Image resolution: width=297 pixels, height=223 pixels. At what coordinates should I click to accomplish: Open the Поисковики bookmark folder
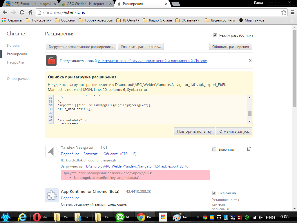coord(39,20)
